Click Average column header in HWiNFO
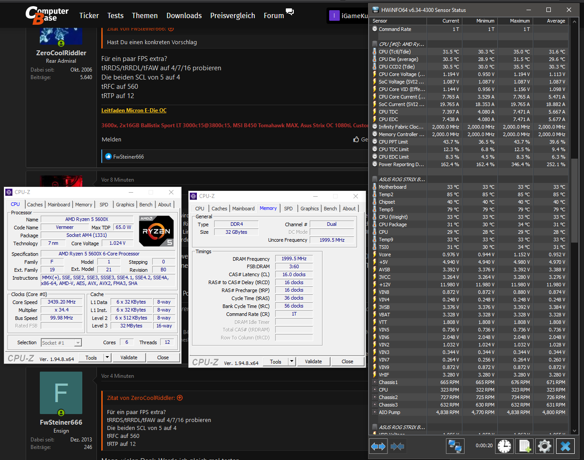 (551, 21)
